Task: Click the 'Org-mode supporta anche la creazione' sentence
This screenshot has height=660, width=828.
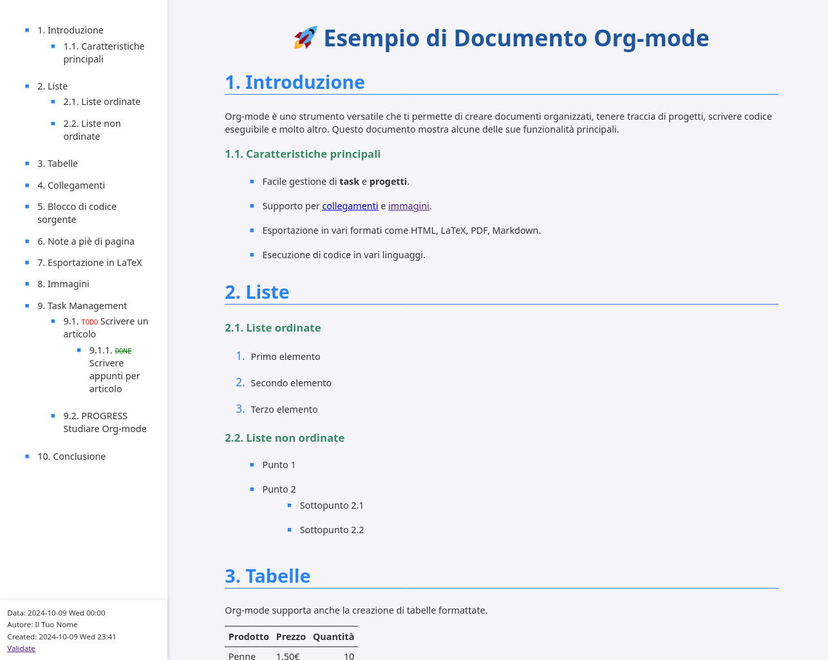Action: click(356, 610)
